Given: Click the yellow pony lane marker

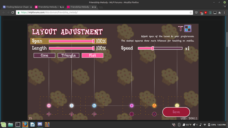Looking at the screenshot, I should [x=177, y=106].
